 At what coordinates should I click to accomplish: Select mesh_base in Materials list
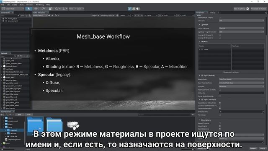point(10,77)
